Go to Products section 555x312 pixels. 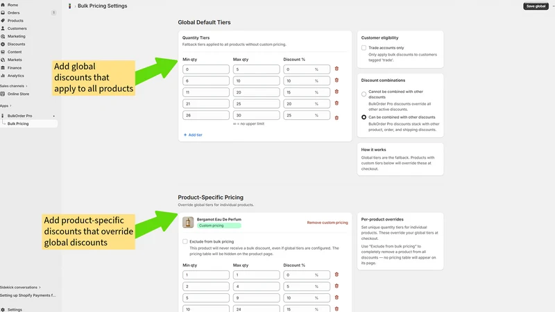[x=15, y=21]
